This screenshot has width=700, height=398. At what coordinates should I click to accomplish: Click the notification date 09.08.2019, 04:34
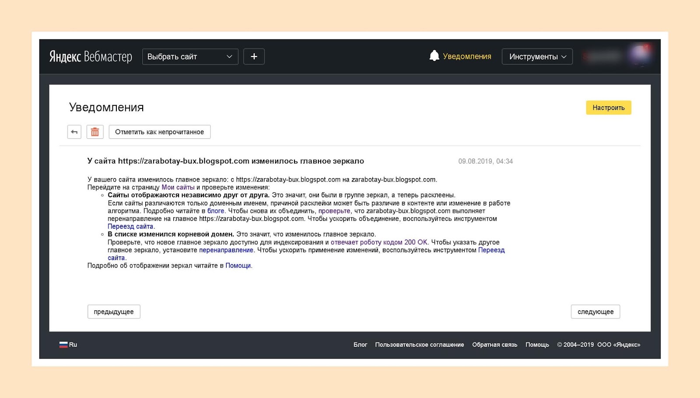[x=486, y=161]
